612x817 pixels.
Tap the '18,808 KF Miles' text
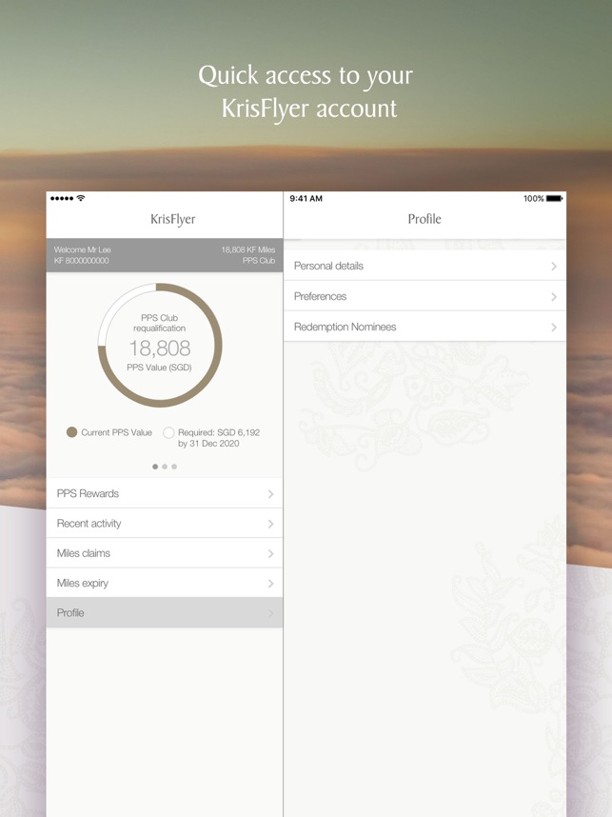coord(248,249)
